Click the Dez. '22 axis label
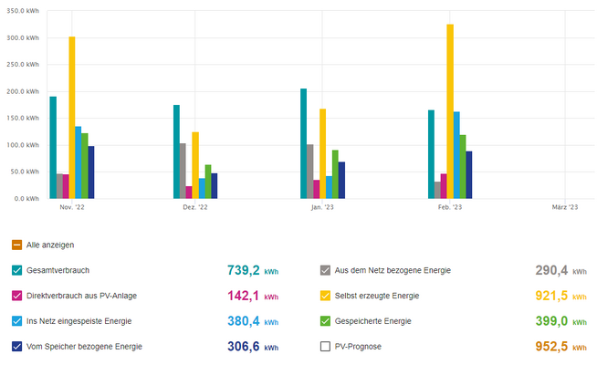This screenshot has height=365, width=597. pos(195,207)
